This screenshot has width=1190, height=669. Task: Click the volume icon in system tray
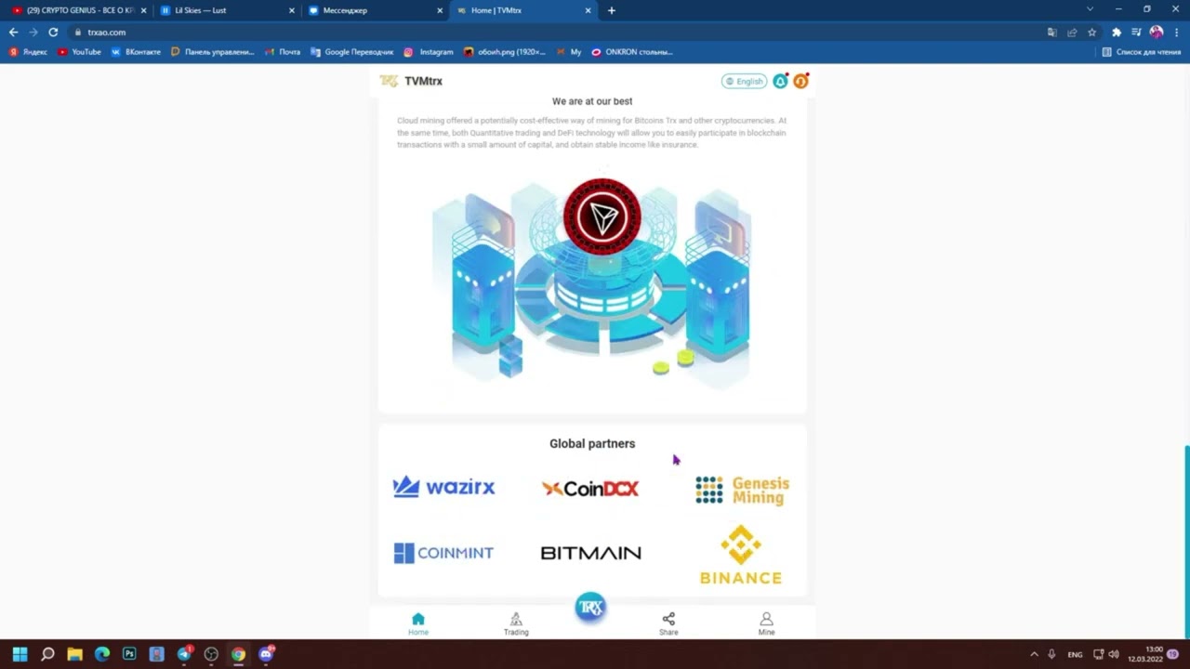click(x=1114, y=654)
